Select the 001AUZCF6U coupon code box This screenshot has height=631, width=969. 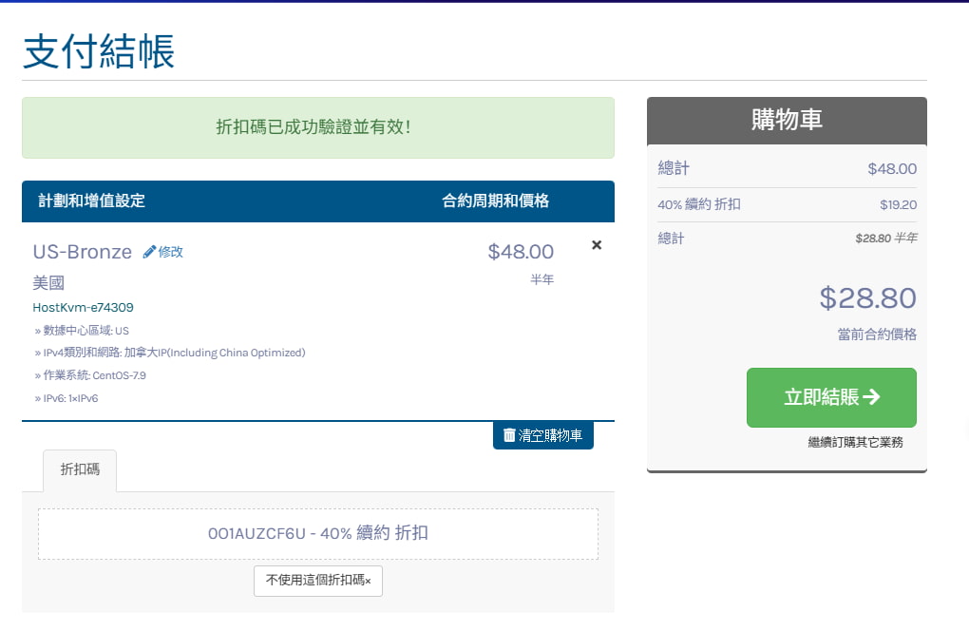pos(317,533)
